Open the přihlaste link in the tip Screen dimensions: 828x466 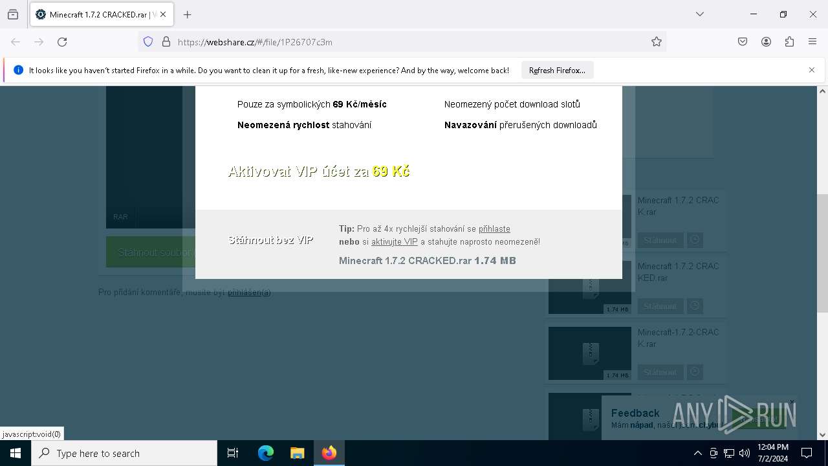pyautogui.click(x=494, y=229)
